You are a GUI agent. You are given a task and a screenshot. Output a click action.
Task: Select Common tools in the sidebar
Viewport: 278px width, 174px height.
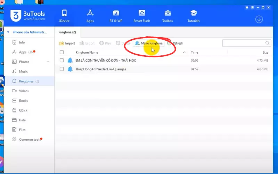(x=29, y=140)
